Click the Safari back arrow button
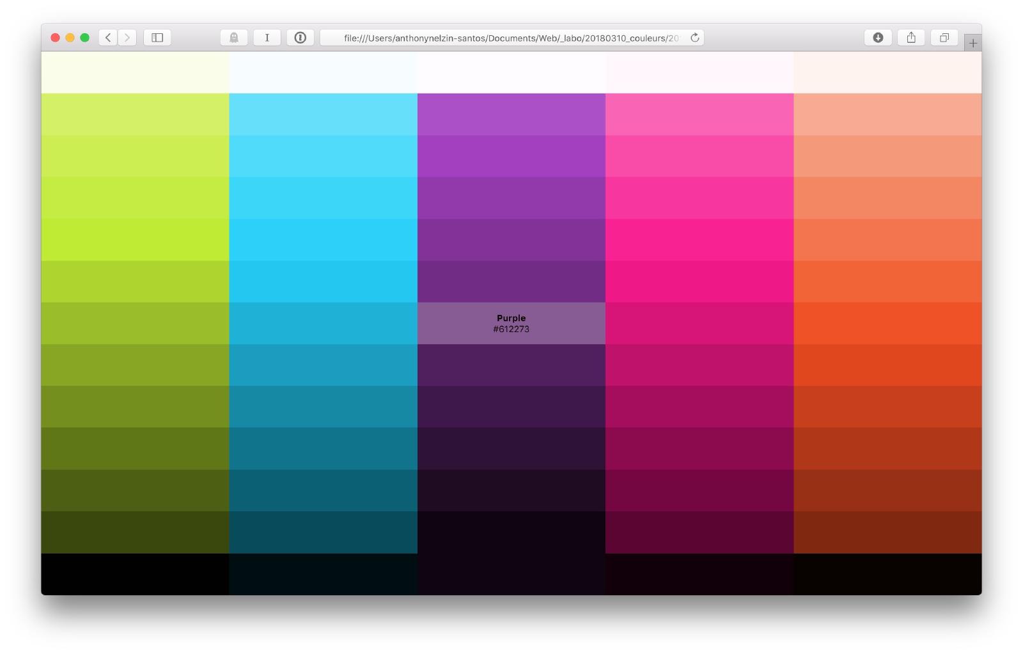 (108, 38)
